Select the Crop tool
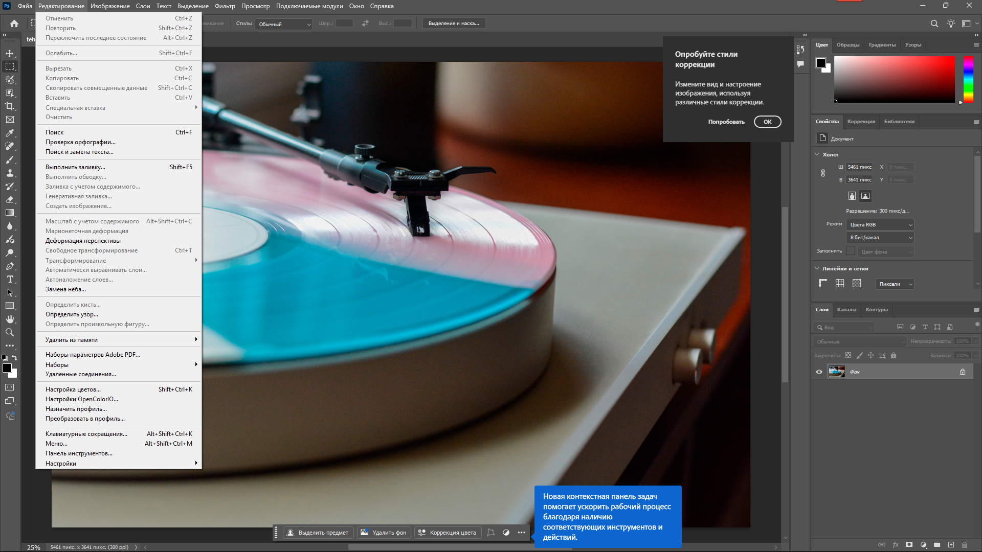This screenshot has height=552, width=982. pos(10,106)
